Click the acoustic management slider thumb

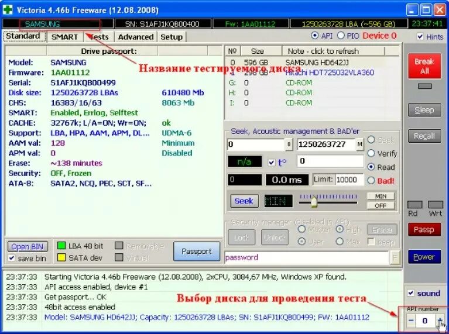click(314, 201)
